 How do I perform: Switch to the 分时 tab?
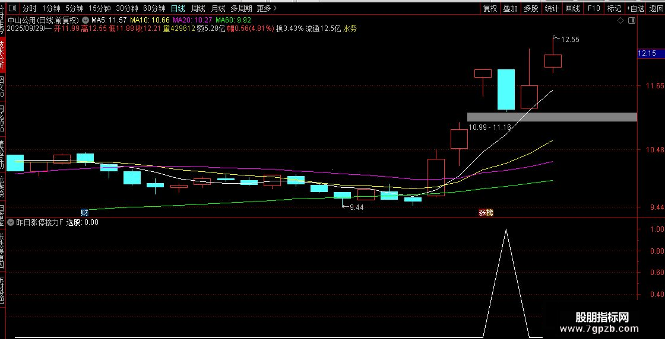coord(29,8)
